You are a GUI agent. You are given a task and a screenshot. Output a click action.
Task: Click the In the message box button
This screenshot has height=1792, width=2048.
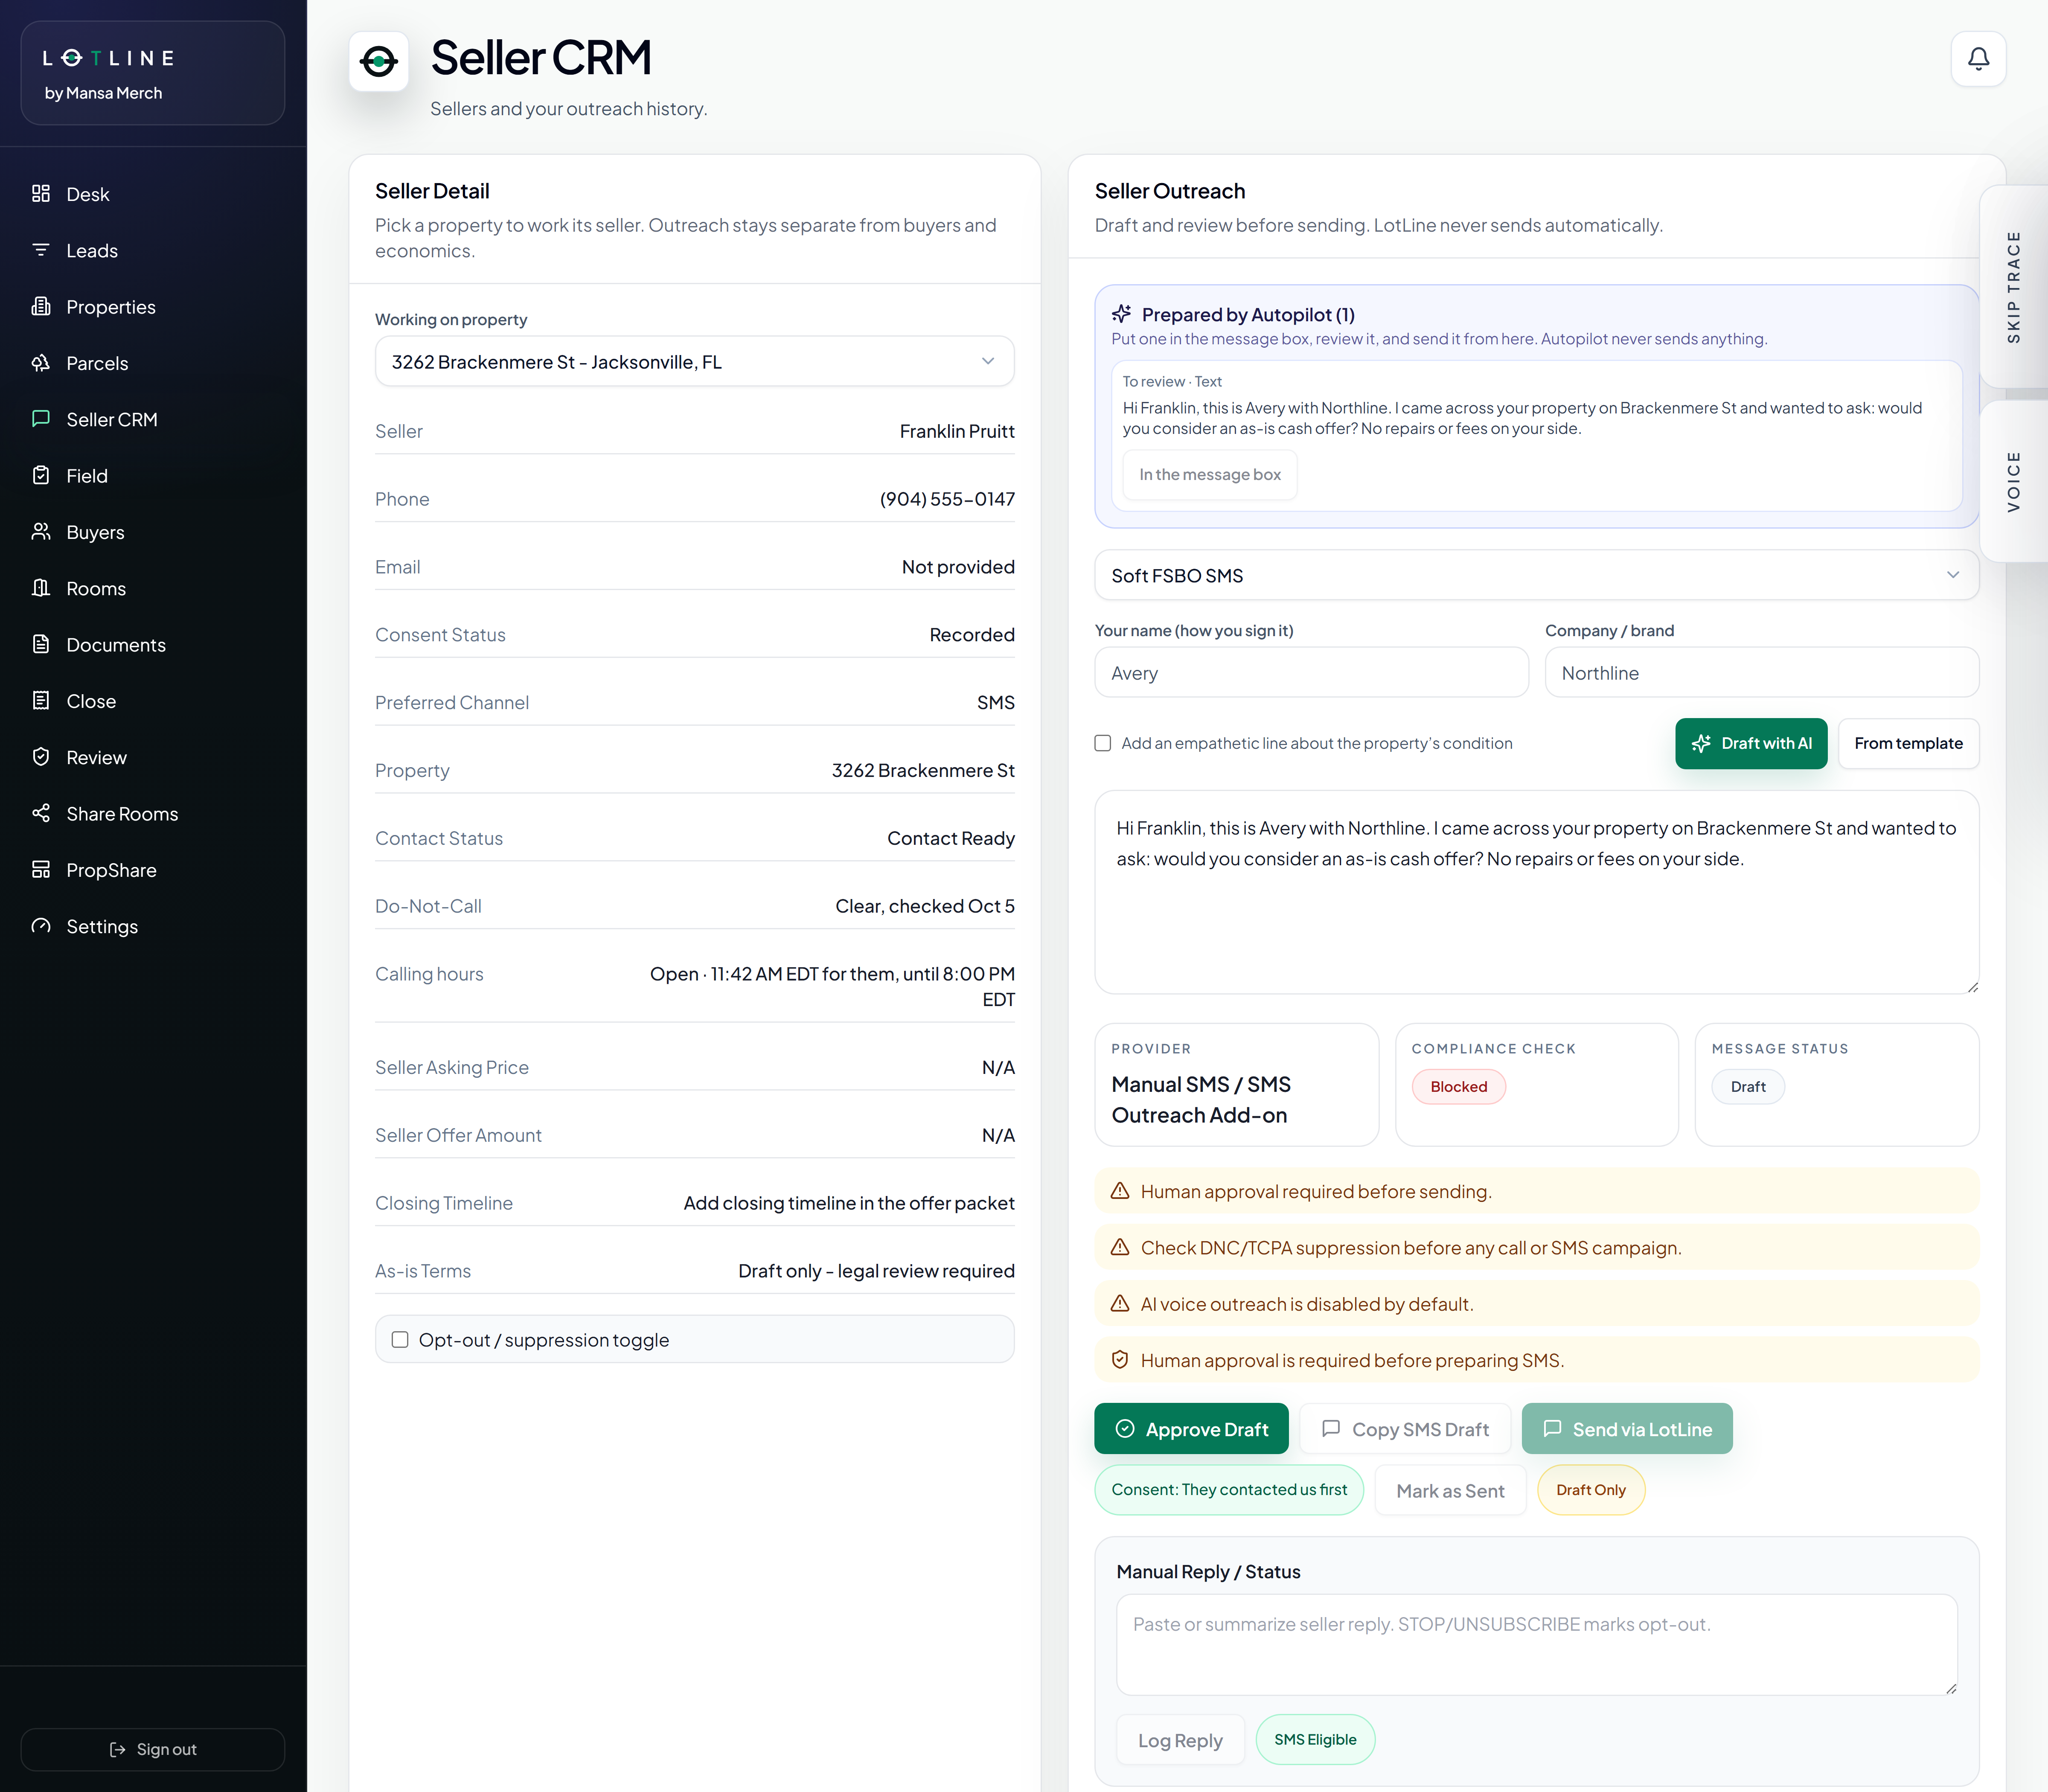pos(1210,475)
